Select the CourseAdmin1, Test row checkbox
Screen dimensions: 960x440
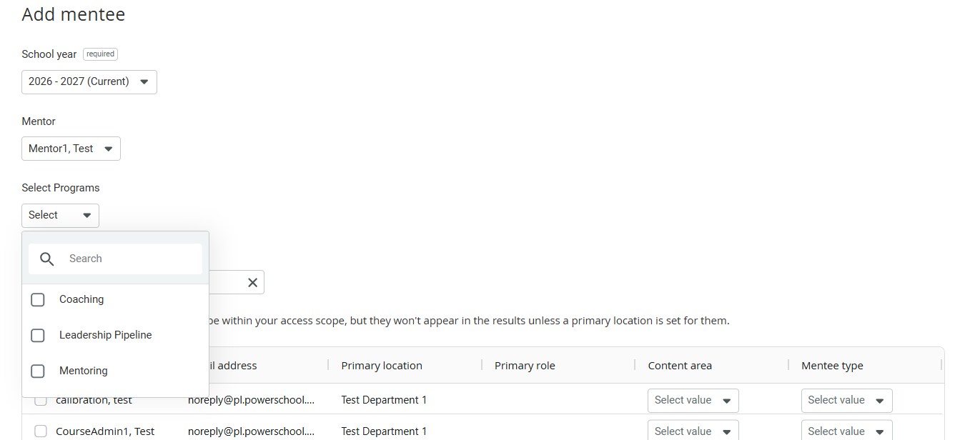point(41,431)
